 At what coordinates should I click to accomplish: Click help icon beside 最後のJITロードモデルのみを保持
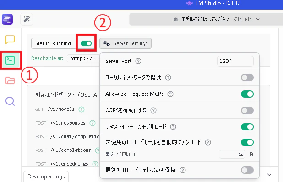(183, 170)
